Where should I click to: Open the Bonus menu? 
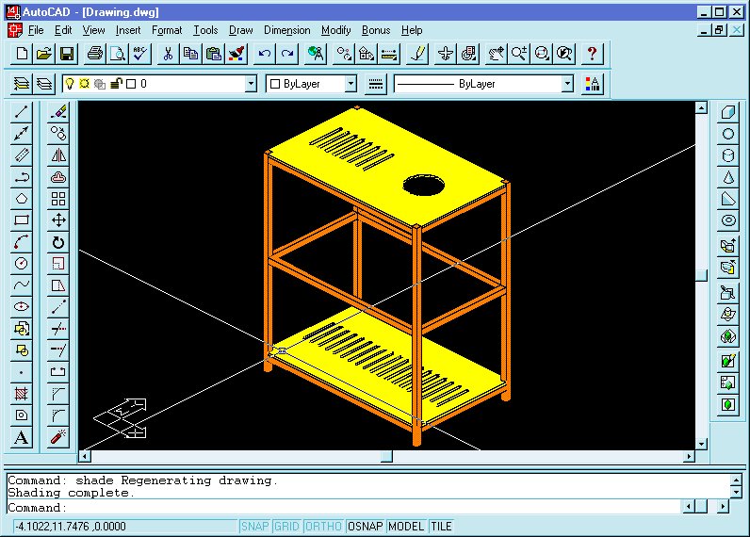[x=376, y=30]
